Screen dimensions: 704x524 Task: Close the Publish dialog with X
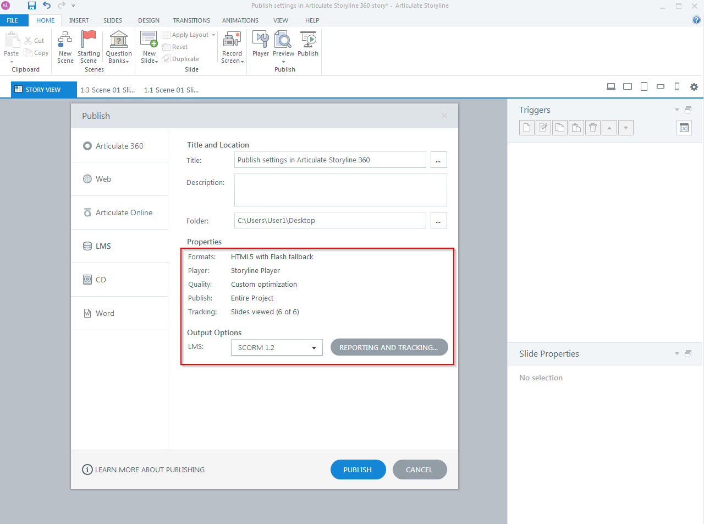[444, 116]
